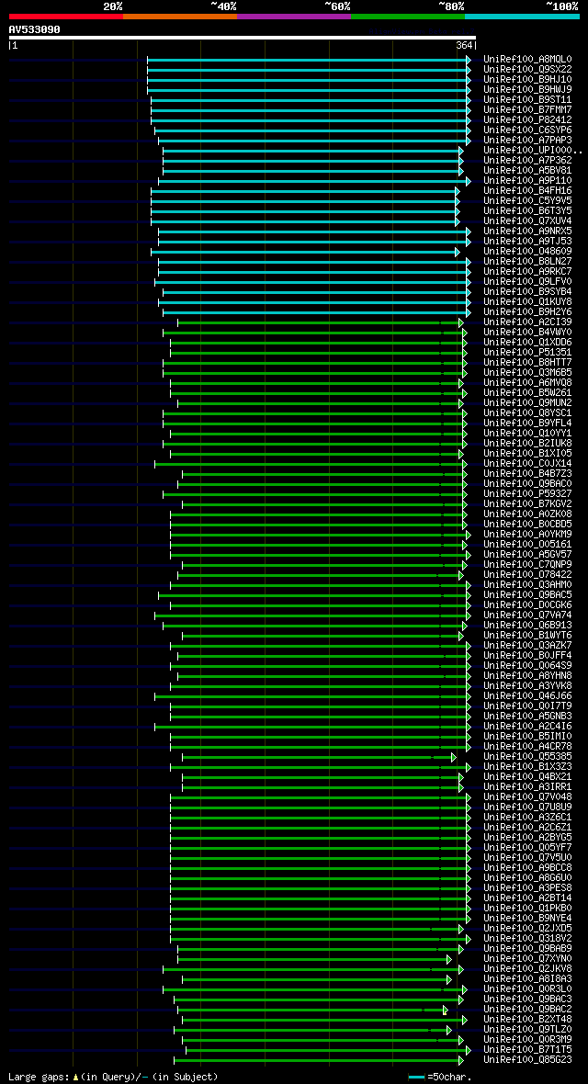This screenshot has width=588, height=1084.
Task: Open hit UniRef100_B9ST11
Action: (527, 99)
